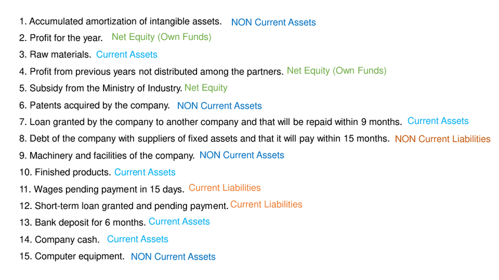Screen dimensions: 499x280
Task: Select the 'Subsidy from the Ministry of Industry' line
Action: [101, 89]
